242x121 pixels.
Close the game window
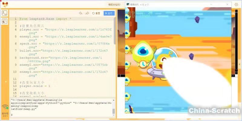tap(227, 5)
